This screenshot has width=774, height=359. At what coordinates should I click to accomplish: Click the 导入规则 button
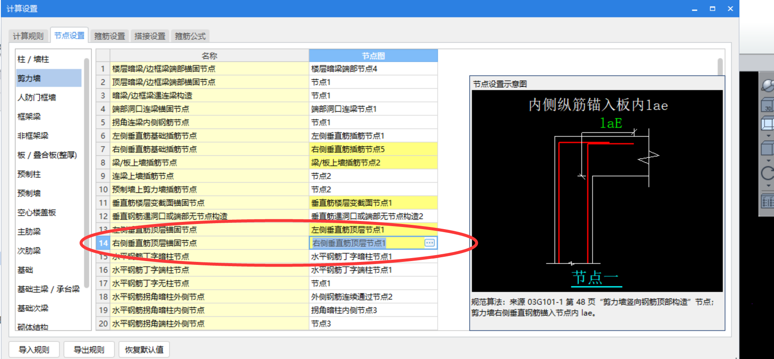(x=34, y=350)
